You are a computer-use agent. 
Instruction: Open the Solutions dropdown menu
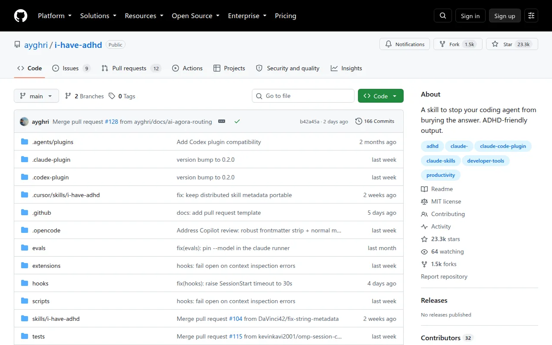pyautogui.click(x=98, y=16)
